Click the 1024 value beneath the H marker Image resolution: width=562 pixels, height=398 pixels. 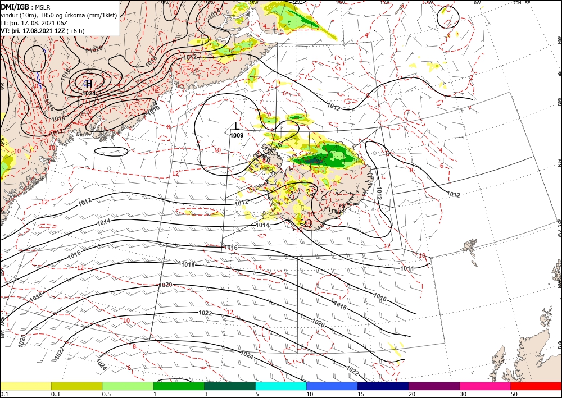tap(89, 93)
